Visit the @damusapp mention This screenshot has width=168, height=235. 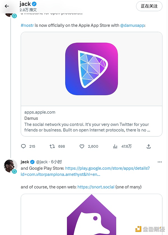[132, 25]
